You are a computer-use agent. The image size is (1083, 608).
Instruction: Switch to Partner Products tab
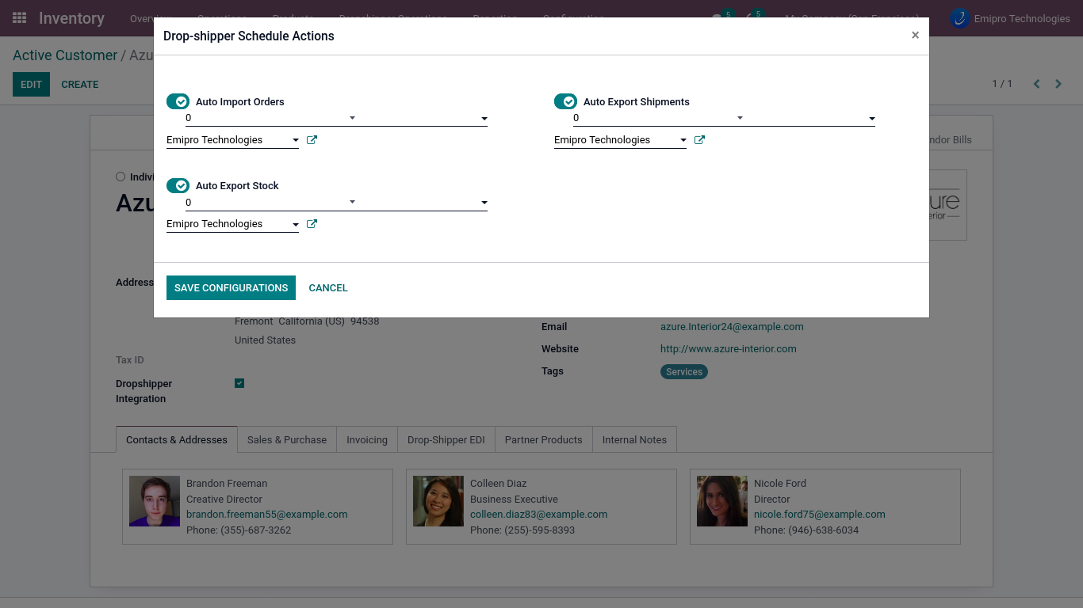[x=544, y=439]
